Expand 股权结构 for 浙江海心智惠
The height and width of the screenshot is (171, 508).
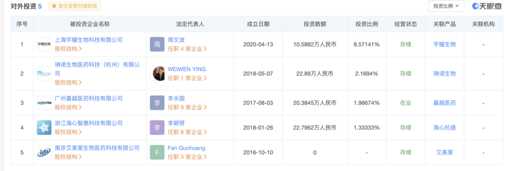(x=68, y=132)
